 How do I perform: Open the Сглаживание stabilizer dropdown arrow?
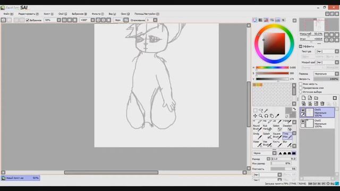tap(155, 20)
